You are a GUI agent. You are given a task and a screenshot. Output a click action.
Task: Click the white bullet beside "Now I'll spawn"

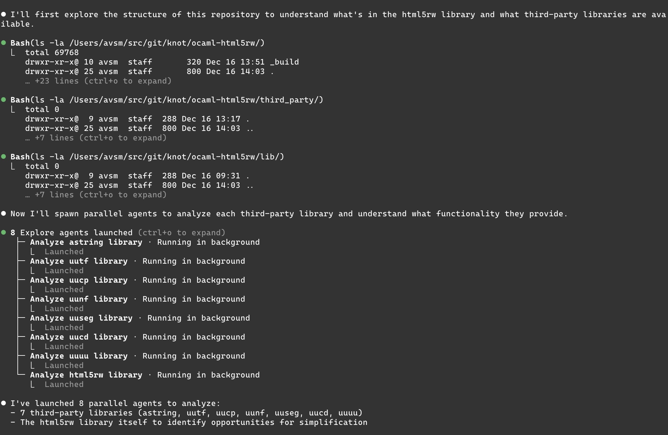pyautogui.click(x=4, y=214)
